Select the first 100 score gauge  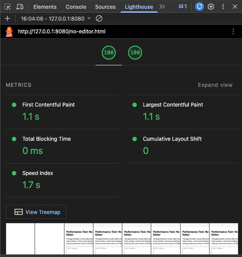(x=109, y=53)
